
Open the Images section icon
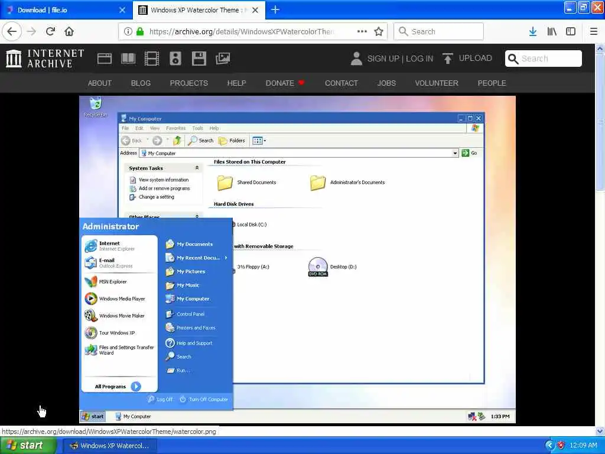[x=223, y=59]
